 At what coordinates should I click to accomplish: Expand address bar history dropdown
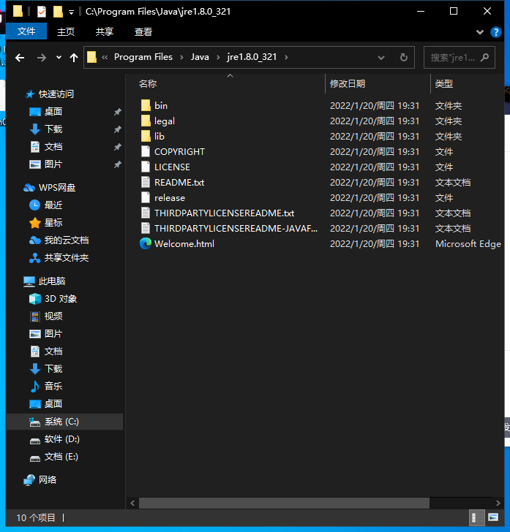(381, 58)
